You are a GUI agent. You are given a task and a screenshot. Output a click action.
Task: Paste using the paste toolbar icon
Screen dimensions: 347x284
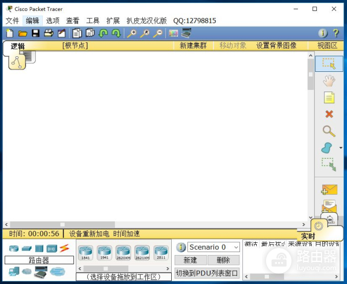click(x=90, y=33)
